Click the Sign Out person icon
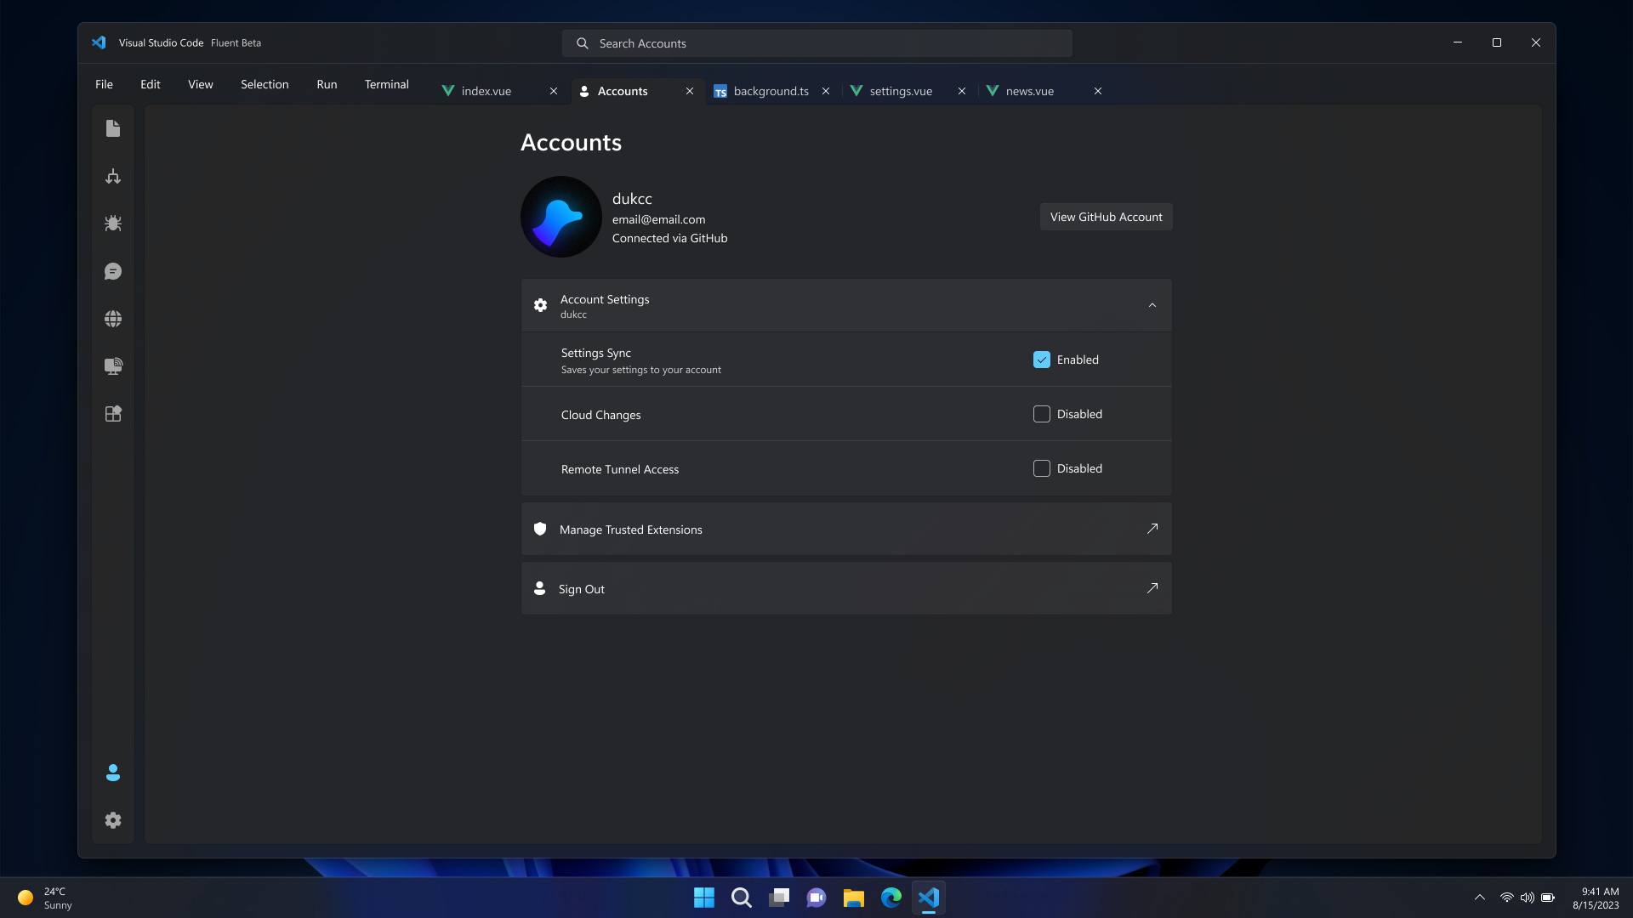 tap(539, 588)
